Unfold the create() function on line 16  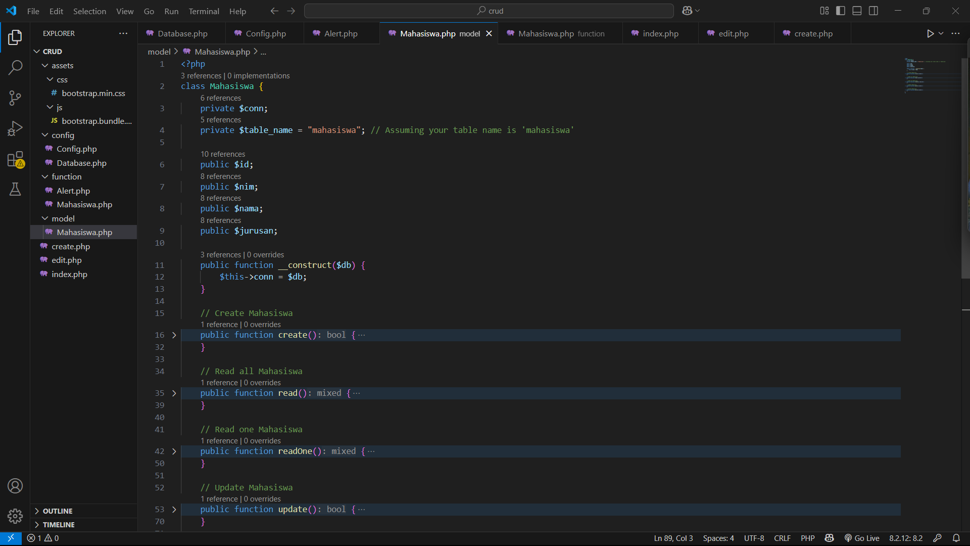coord(174,335)
